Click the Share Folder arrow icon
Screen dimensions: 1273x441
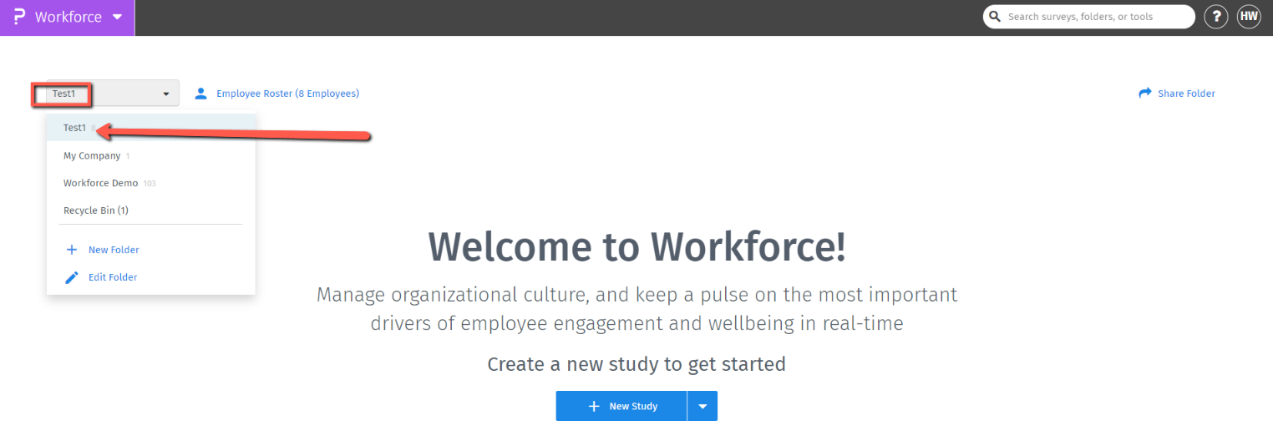(x=1145, y=94)
